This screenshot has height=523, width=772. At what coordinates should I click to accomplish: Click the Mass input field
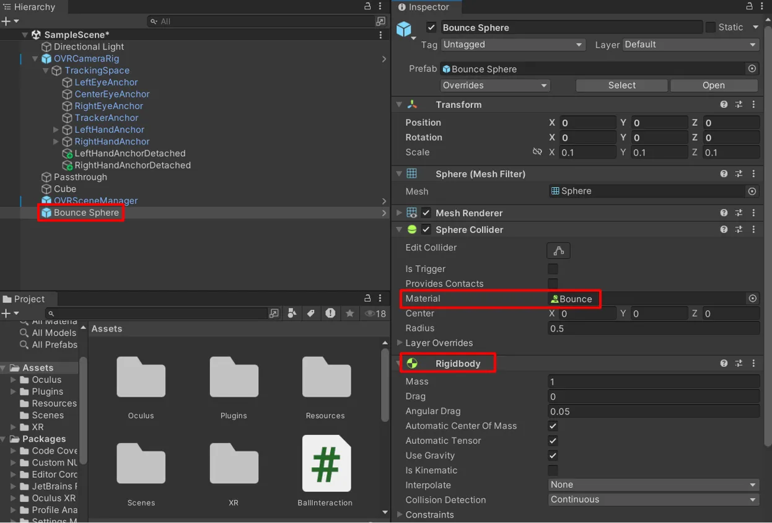[653, 382]
